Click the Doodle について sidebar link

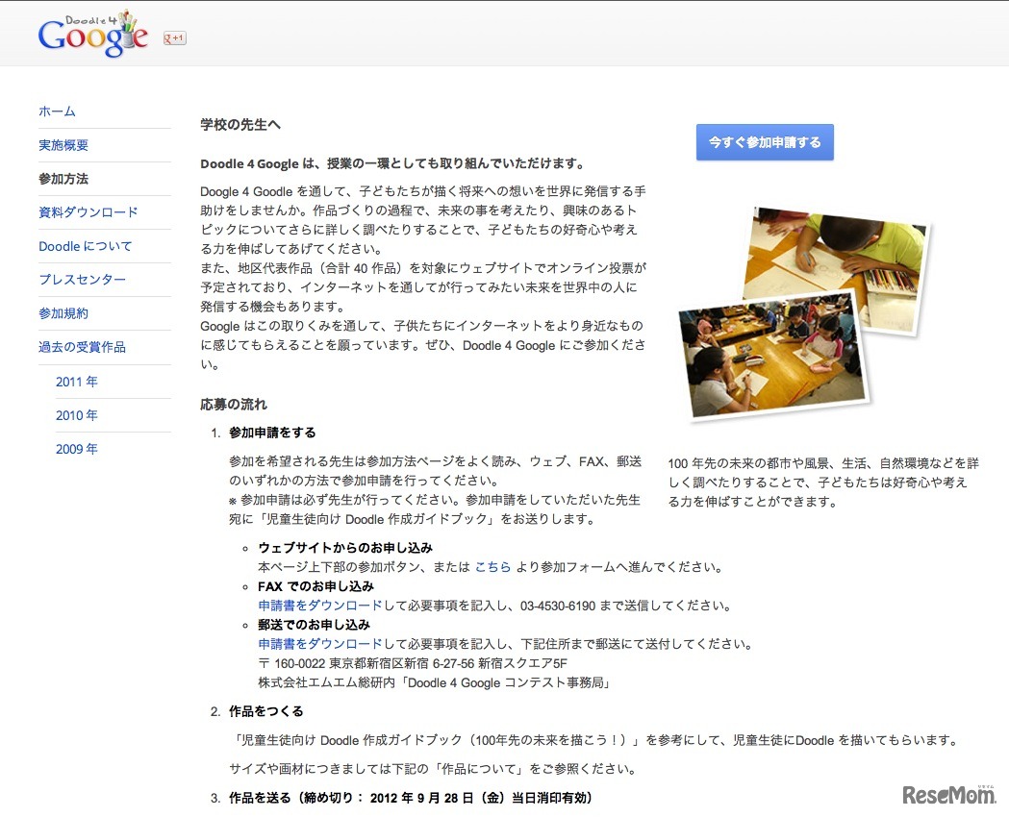pyautogui.click(x=79, y=246)
